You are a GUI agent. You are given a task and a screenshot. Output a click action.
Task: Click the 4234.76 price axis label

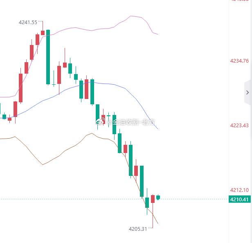coord(239,61)
